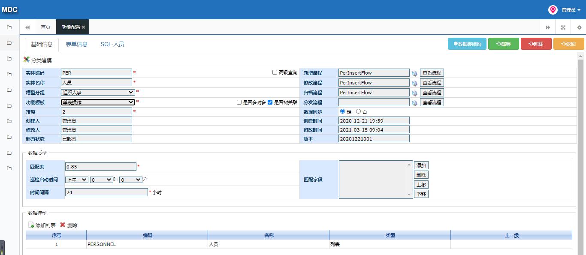This screenshot has height=255, width=586.
Task: Open the 功能模板 dropdown showing 单表操作
Action: coord(98,102)
